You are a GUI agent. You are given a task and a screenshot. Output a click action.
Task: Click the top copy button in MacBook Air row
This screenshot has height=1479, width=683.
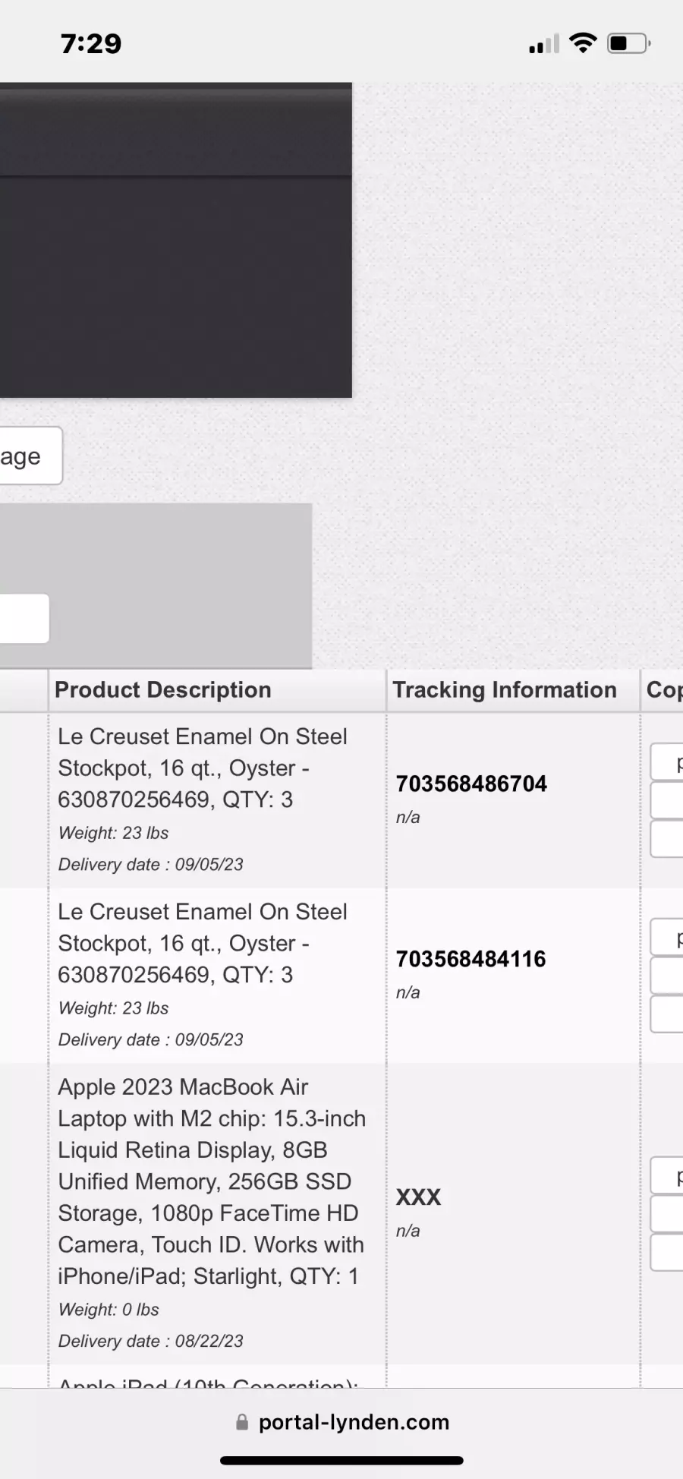(x=667, y=1176)
